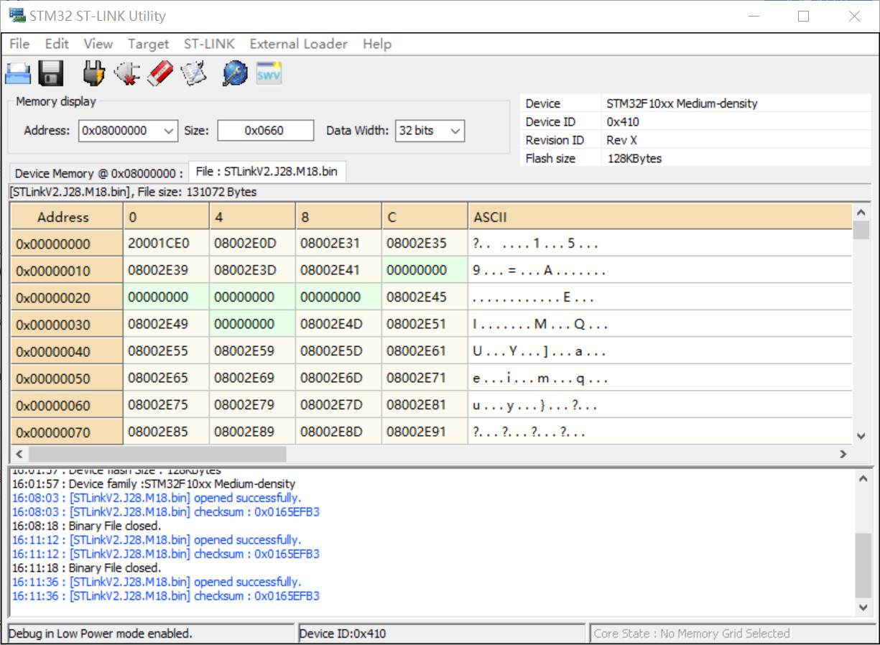Select cell 08002E45 in row 0x00000020
Viewport: 880px width, 645px height.
pos(425,297)
